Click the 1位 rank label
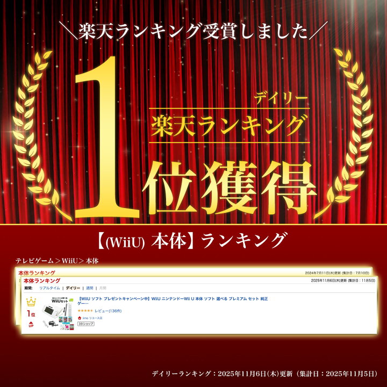 click(31, 314)
